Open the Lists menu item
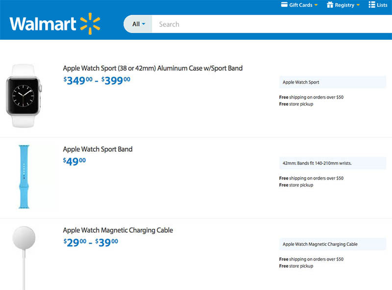 [x=382, y=5]
